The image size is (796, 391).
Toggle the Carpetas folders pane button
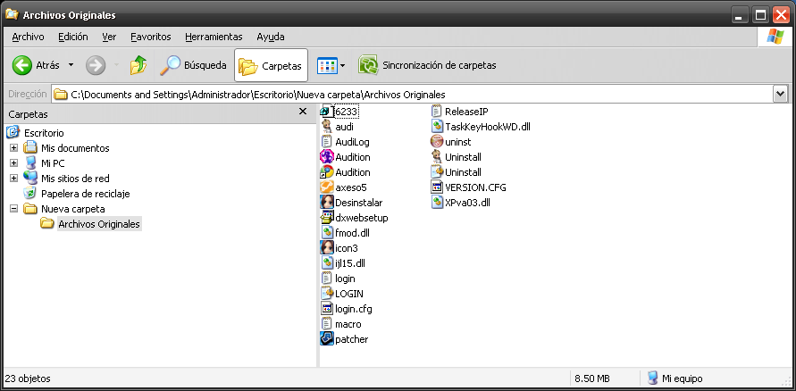point(271,65)
